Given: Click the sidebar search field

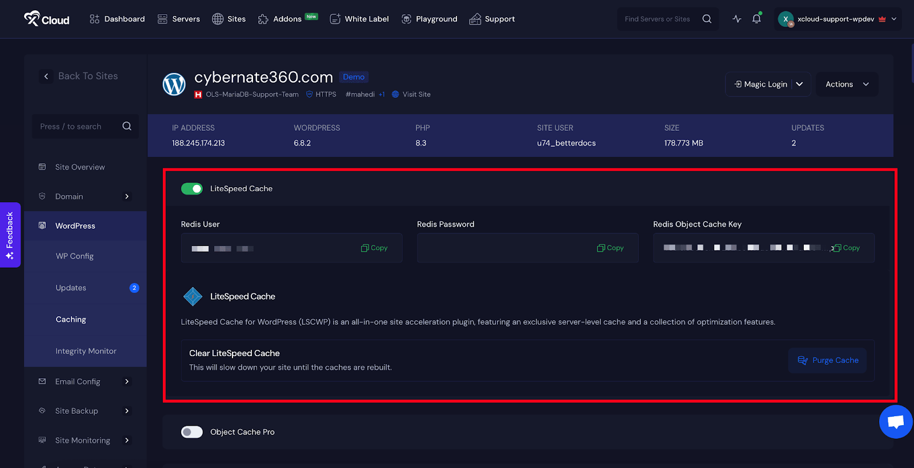Looking at the screenshot, I should pos(80,127).
